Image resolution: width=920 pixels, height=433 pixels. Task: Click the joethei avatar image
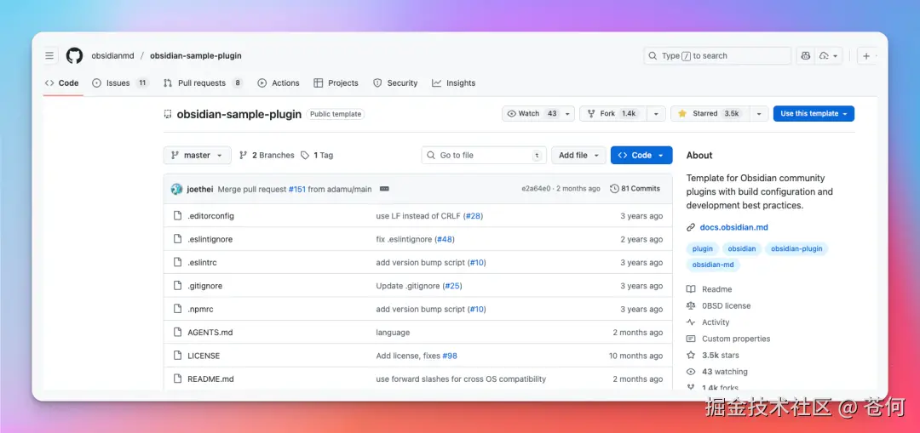(176, 189)
